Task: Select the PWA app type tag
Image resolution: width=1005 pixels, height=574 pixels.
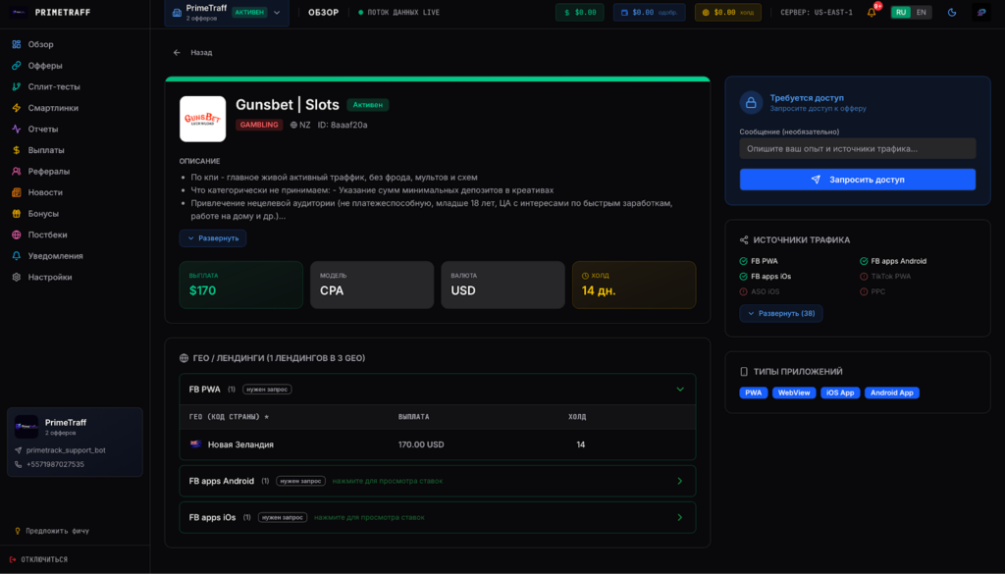Action: coord(753,392)
